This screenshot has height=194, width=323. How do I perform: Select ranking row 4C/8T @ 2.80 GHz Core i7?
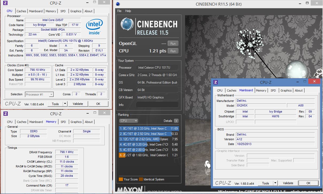pos(149,150)
